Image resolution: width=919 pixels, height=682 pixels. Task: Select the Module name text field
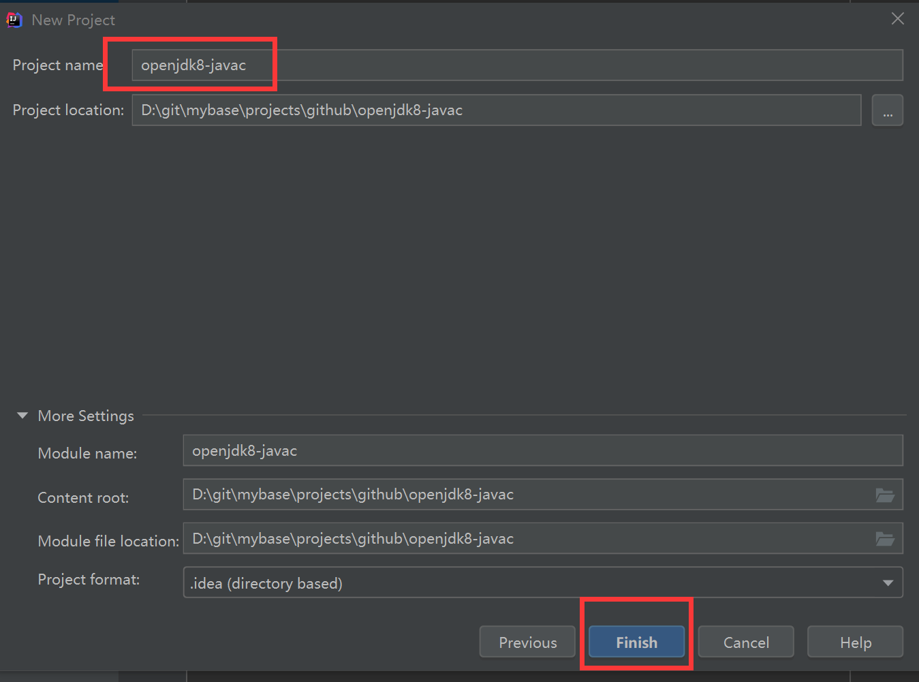click(x=477, y=450)
